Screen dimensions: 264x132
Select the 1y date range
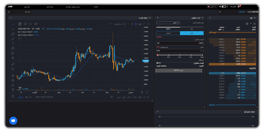pyautogui.click(x=144, y=97)
